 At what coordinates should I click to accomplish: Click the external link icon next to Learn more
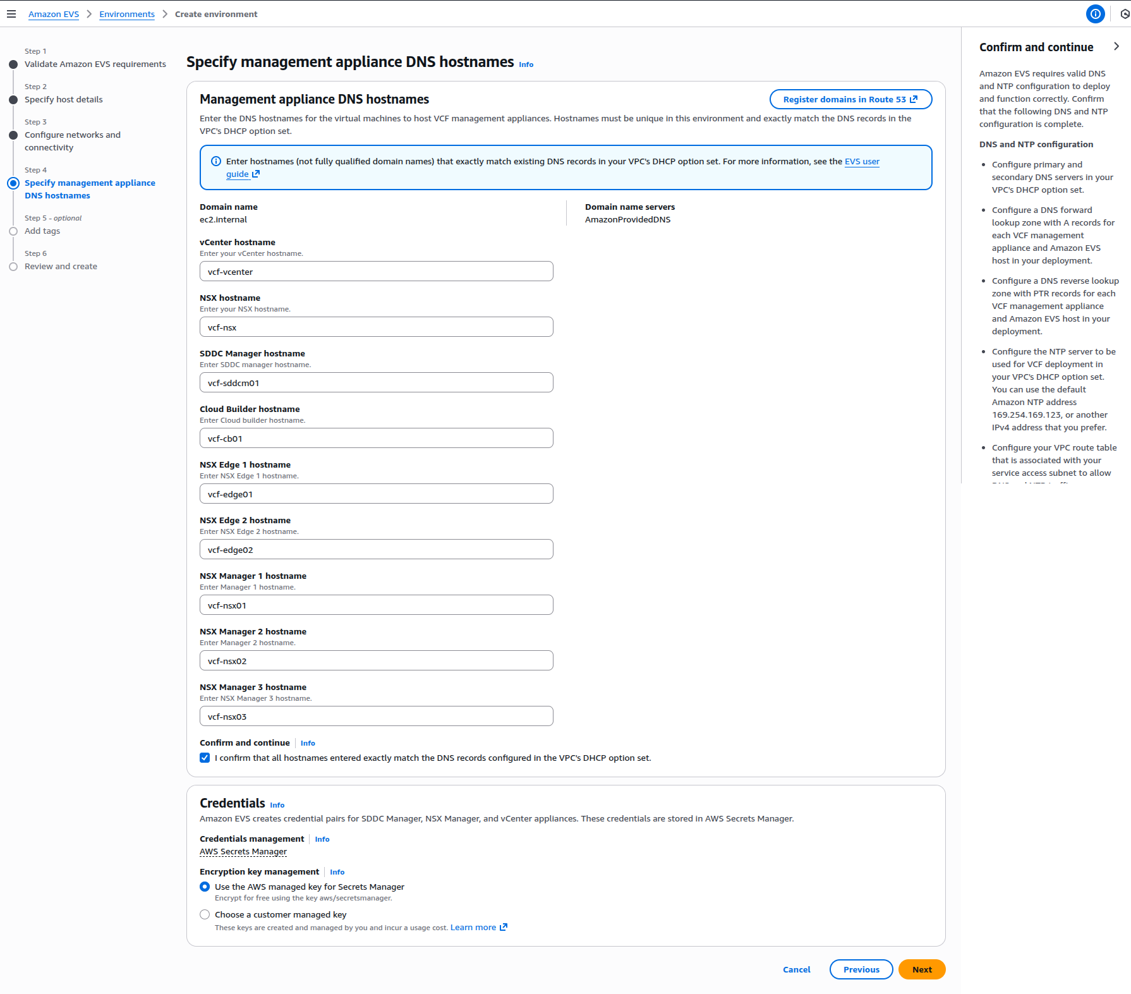503,926
